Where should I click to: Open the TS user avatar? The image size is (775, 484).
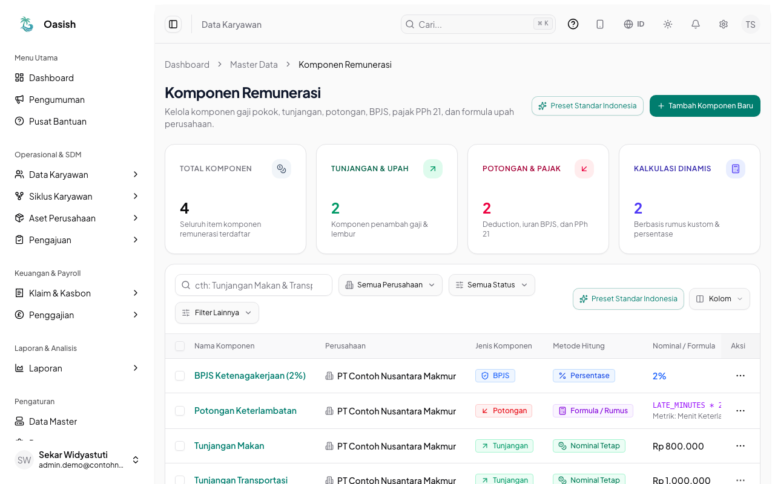tap(751, 24)
